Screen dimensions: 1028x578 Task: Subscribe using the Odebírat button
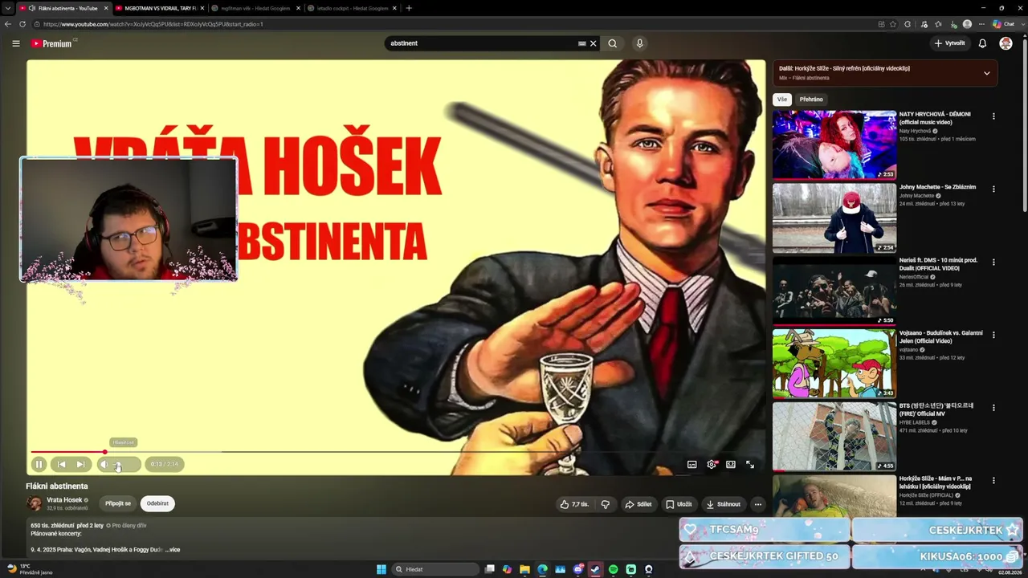coord(157,503)
